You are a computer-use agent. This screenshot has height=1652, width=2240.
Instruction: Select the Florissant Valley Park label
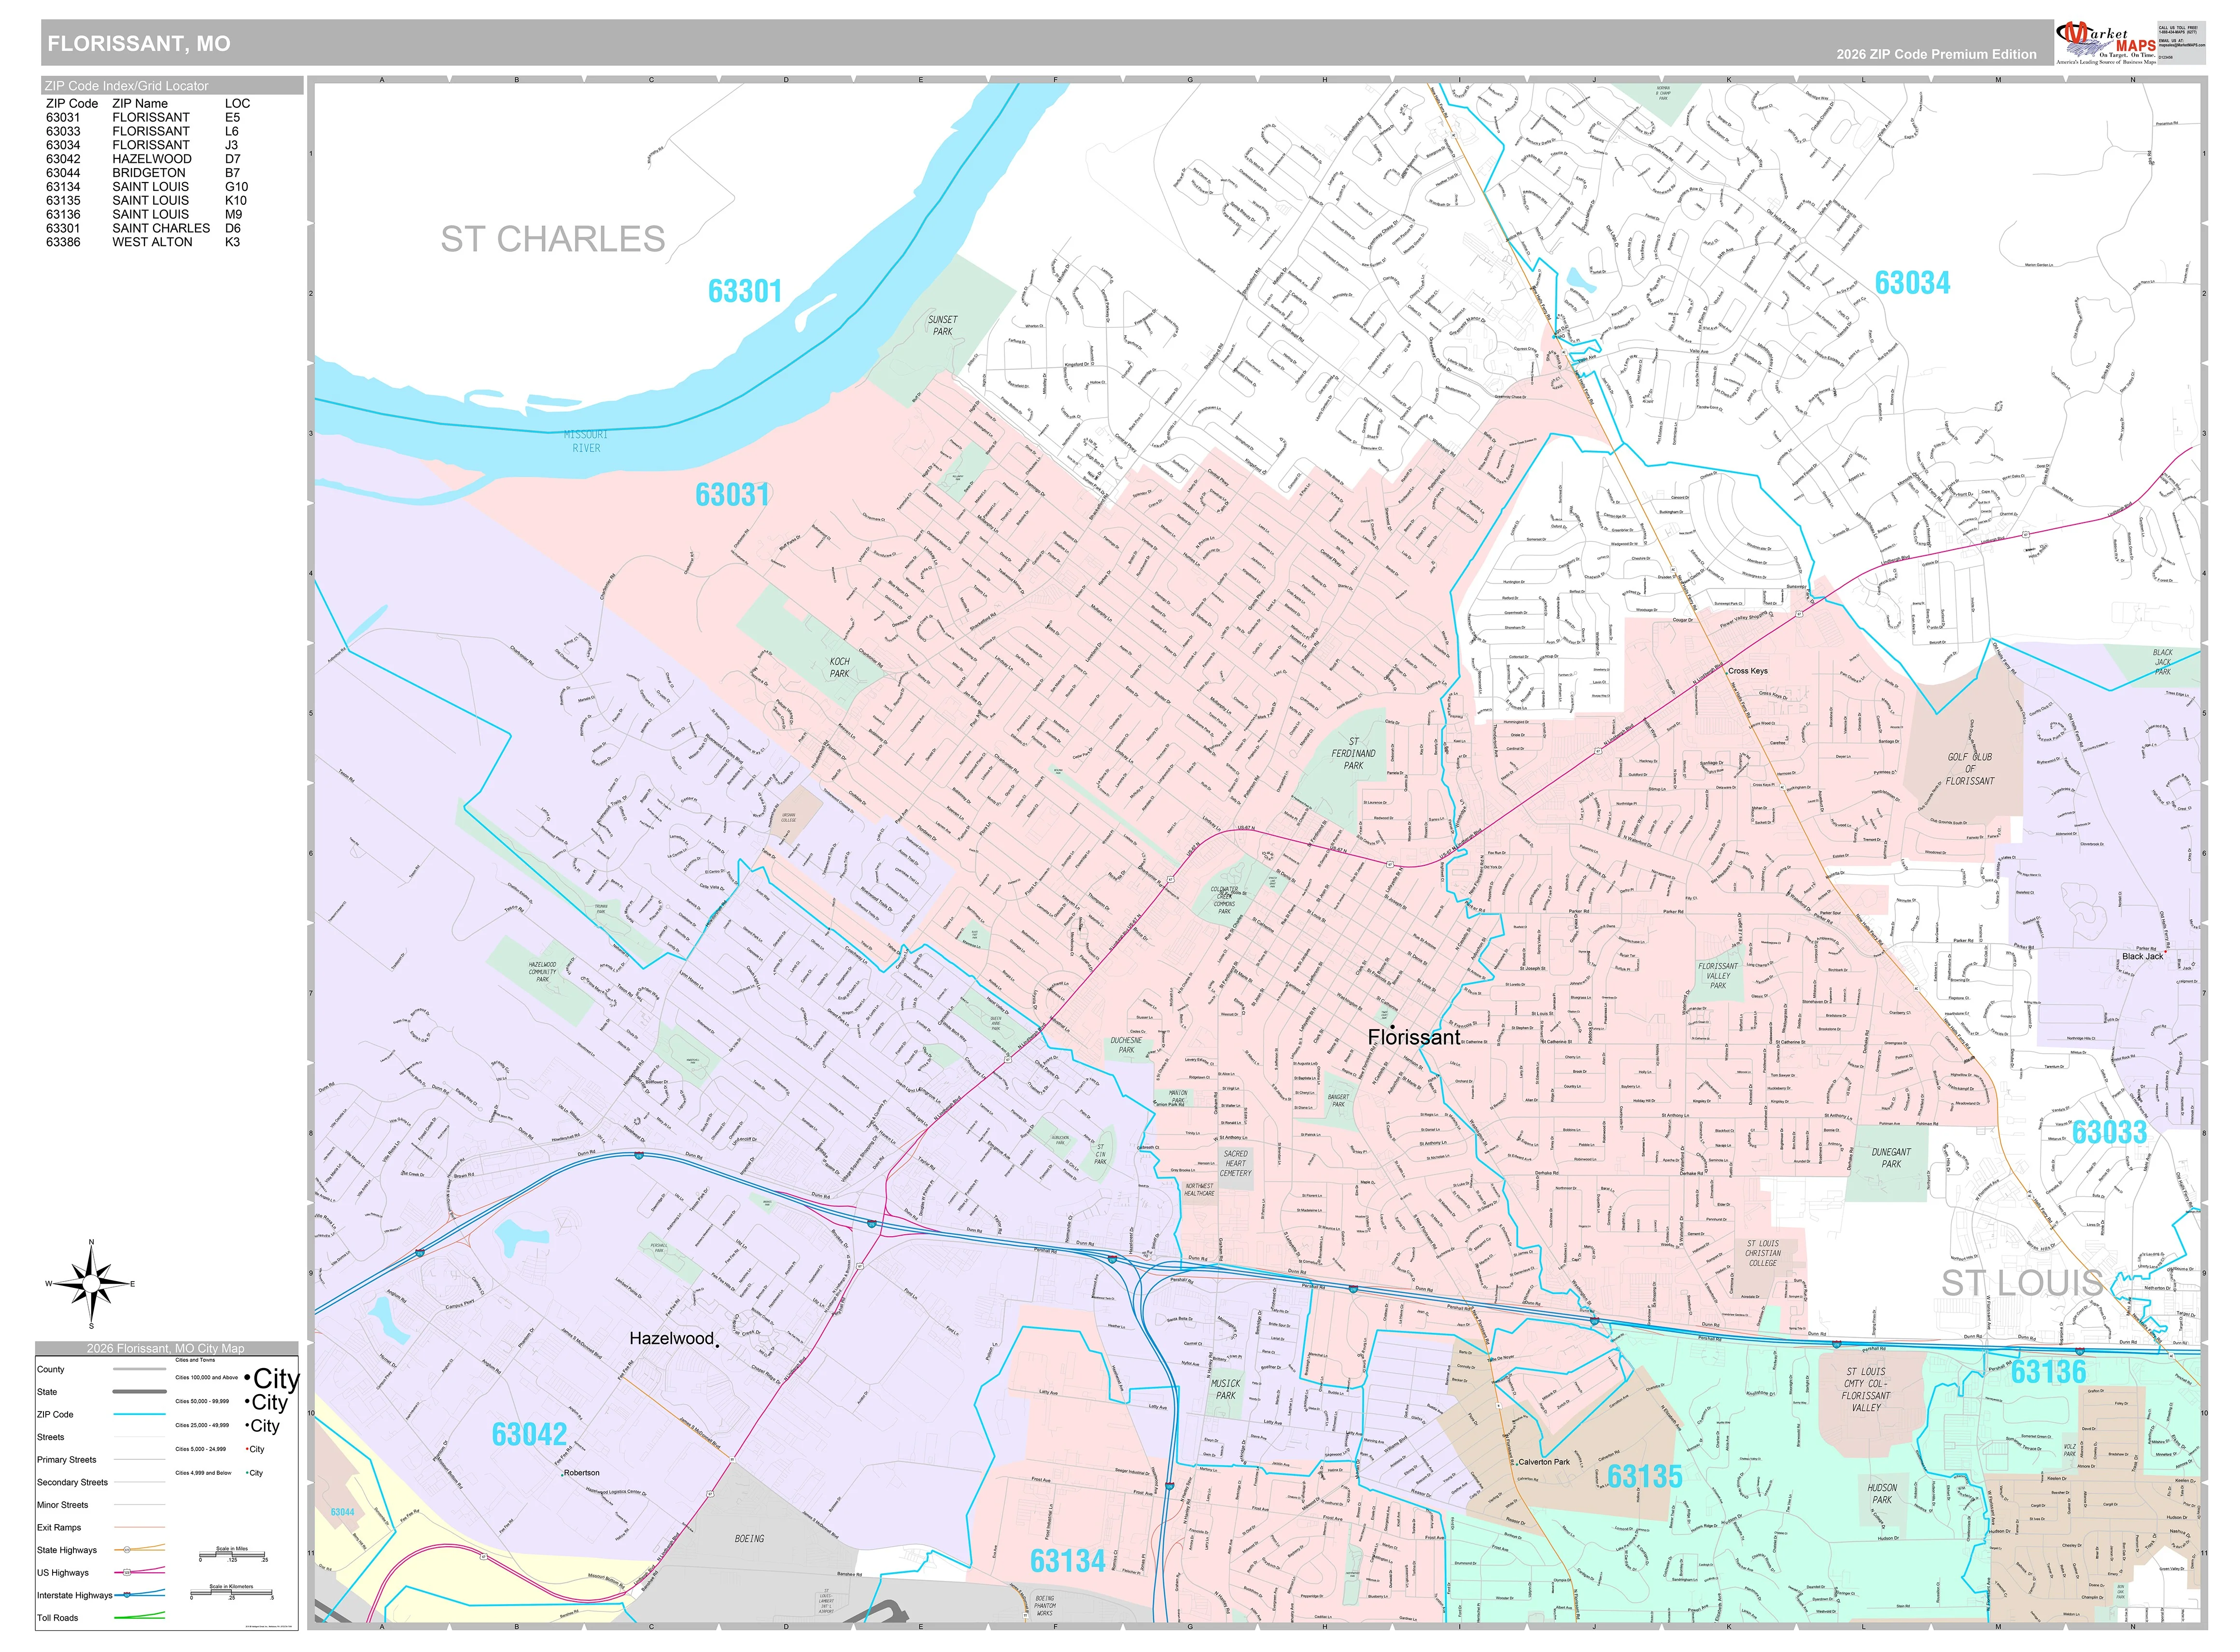[x=1718, y=976]
